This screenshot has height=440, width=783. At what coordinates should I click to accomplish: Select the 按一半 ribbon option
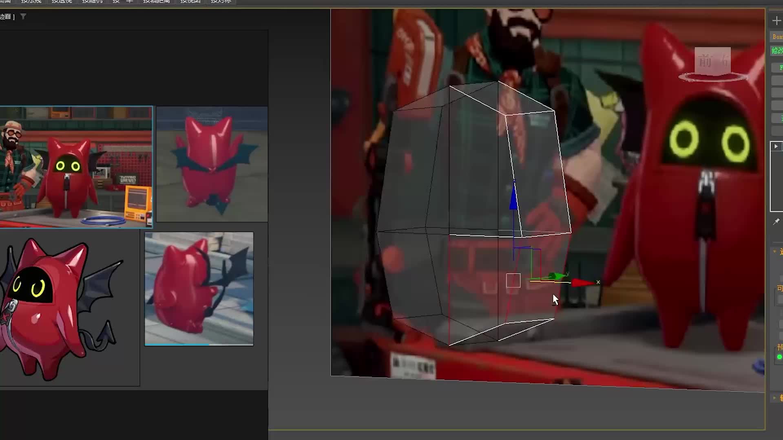[x=123, y=2]
